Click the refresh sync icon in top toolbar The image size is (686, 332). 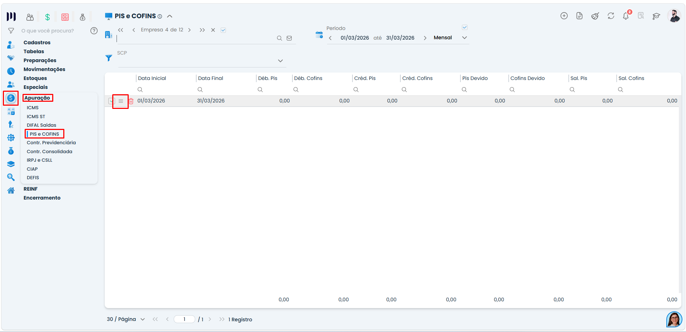611,16
